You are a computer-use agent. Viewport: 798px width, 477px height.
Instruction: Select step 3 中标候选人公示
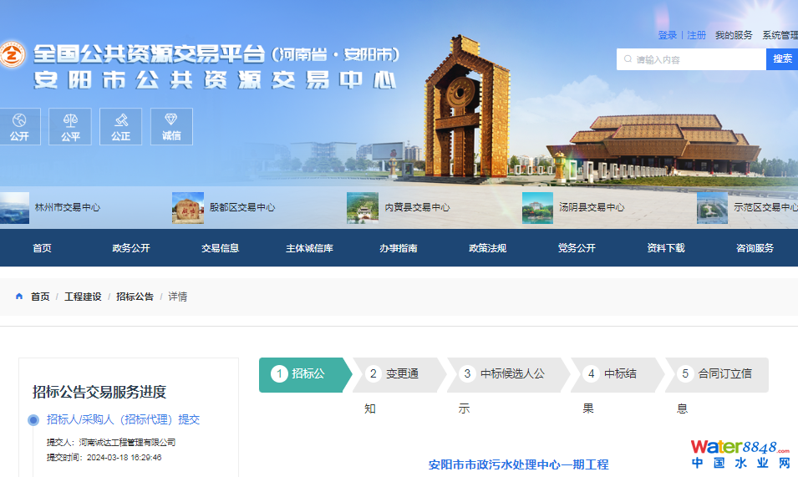click(503, 374)
